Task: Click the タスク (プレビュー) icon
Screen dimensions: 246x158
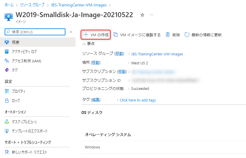Action: click(x=7, y=122)
